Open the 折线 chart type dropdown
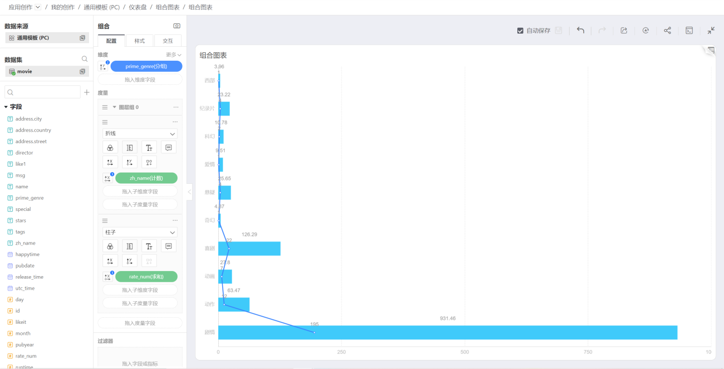 click(140, 134)
